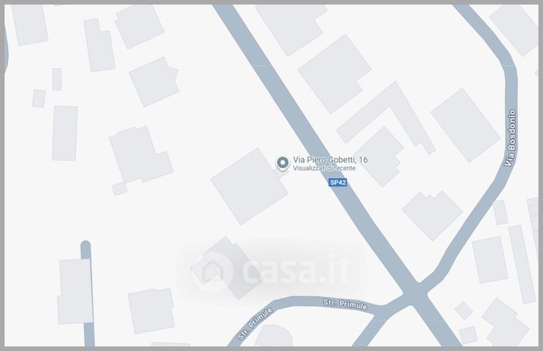Select the large square building beside the pin

(x=249, y=186)
